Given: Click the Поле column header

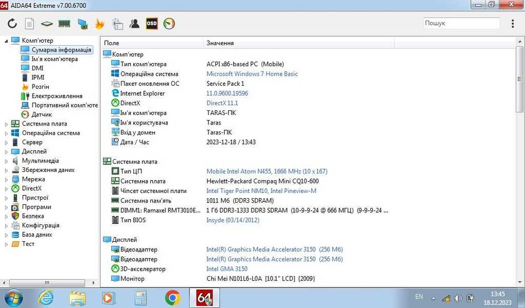Looking at the screenshot, I should pyautogui.click(x=152, y=43).
